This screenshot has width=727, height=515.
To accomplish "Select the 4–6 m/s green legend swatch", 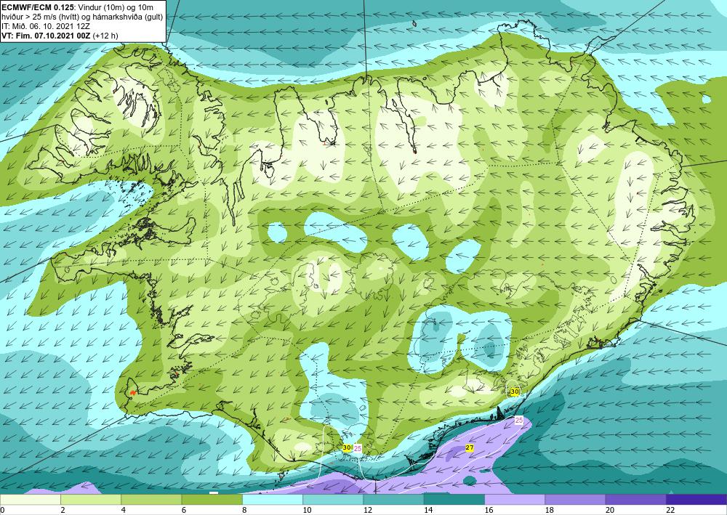I will click(152, 500).
